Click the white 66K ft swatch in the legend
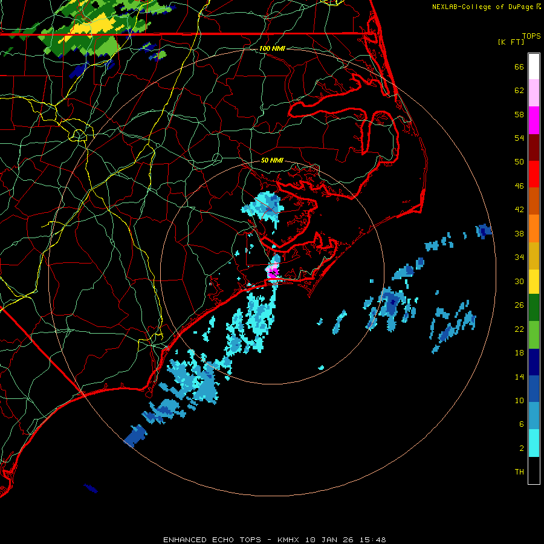 coord(534,66)
